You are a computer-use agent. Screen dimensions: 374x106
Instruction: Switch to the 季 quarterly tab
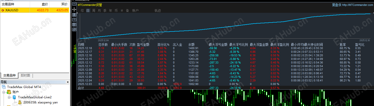point(105,10)
